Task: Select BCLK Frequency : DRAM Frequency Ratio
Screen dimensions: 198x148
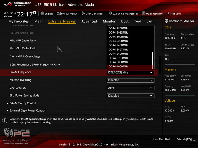Action: click(x=35, y=64)
